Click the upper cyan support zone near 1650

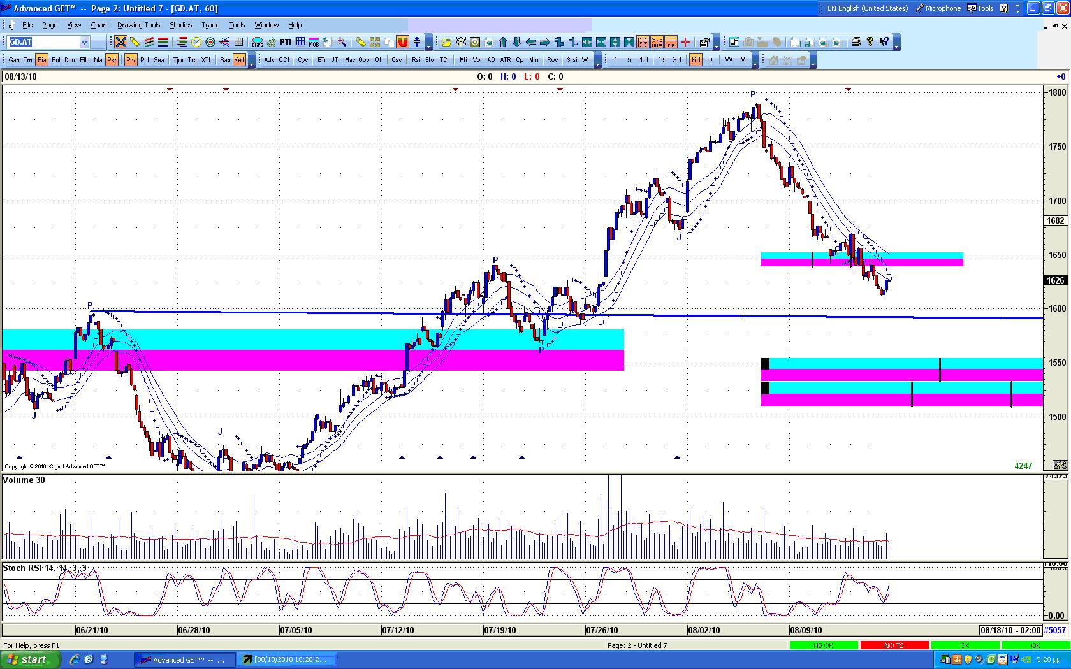point(892,255)
